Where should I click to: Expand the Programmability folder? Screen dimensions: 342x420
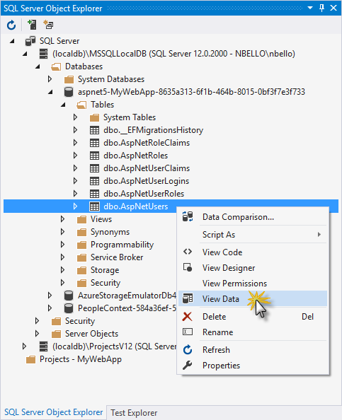click(62, 245)
